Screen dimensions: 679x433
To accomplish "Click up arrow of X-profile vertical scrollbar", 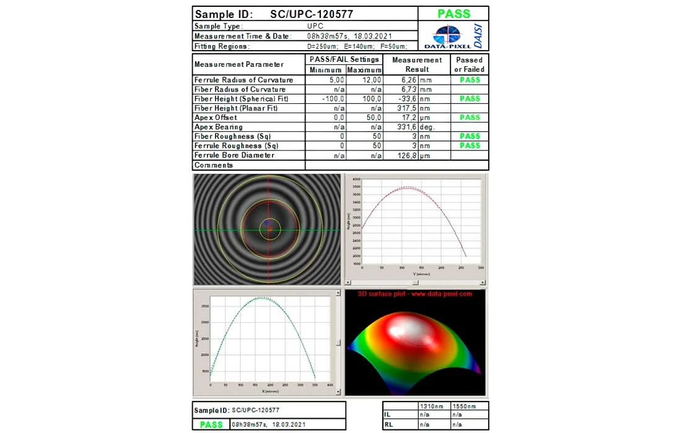I will pos(338,293).
